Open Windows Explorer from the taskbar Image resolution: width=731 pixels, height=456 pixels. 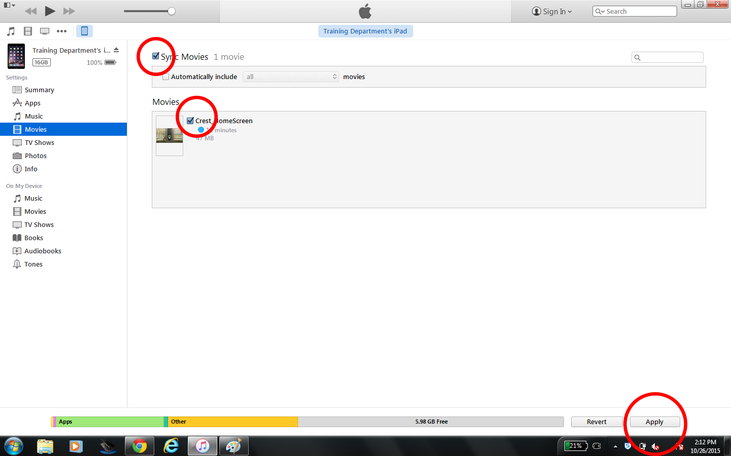coord(45,446)
